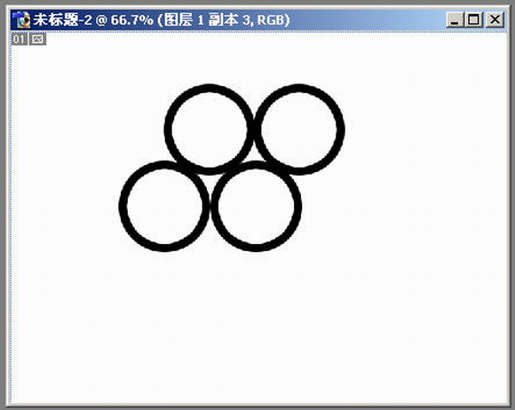515x410 pixels.
Task: Maximize the 未标题-2 document window
Action: pyautogui.click(x=473, y=20)
